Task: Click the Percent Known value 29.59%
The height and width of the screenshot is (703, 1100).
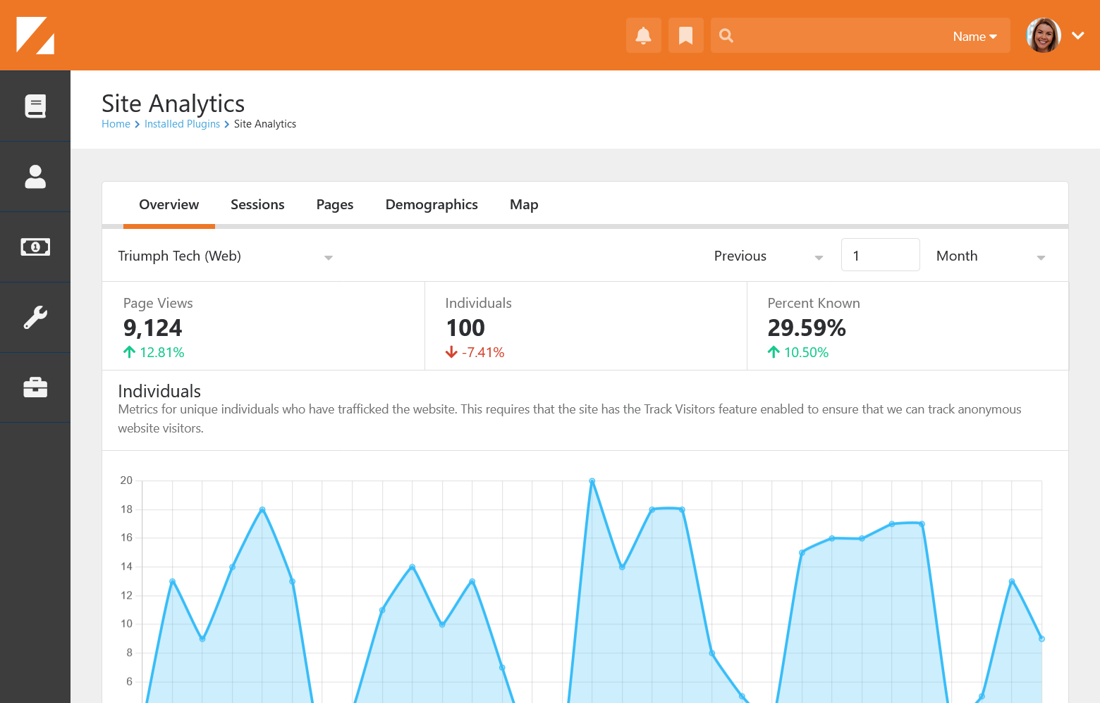Action: click(807, 328)
